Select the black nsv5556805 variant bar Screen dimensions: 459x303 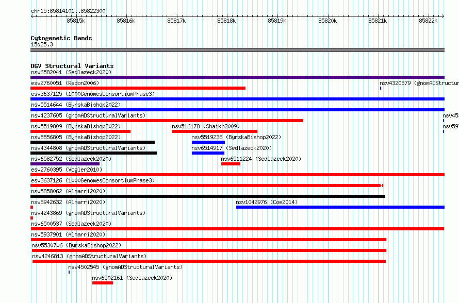(92, 142)
